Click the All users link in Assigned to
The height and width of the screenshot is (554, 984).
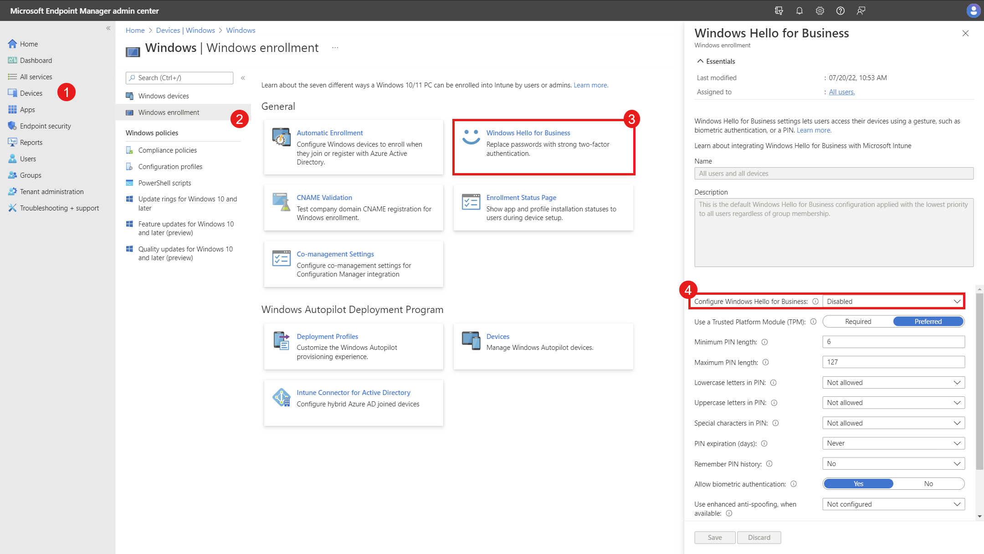[x=841, y=91]
